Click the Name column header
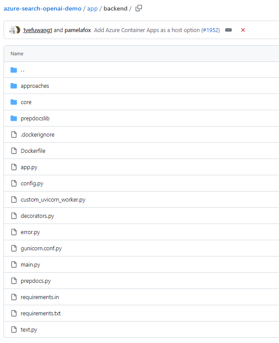The image size is (279, 343). pyautogui.click(x=17, y=54)
